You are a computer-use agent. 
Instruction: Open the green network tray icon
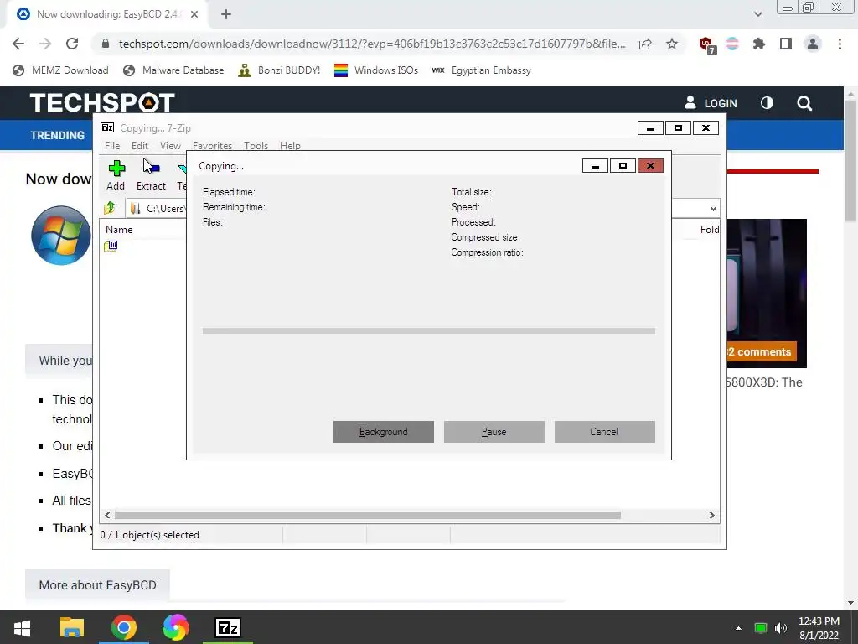tap(760, 628)
